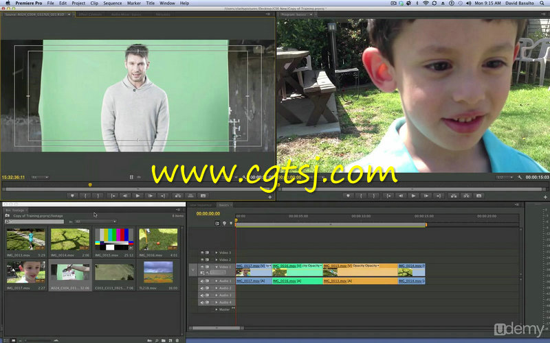Mute Audio 2 track speaker
The image size is (550, 343).
202,288
